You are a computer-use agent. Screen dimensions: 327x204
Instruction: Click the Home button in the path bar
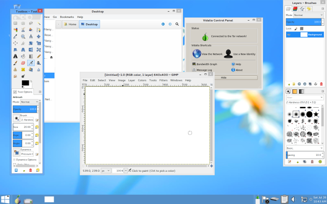pyautogui.click(x=69, y=24)
